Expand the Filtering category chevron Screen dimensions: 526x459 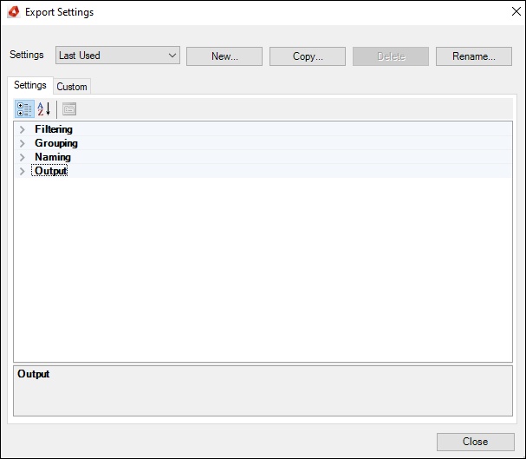[x=23, y=129]
